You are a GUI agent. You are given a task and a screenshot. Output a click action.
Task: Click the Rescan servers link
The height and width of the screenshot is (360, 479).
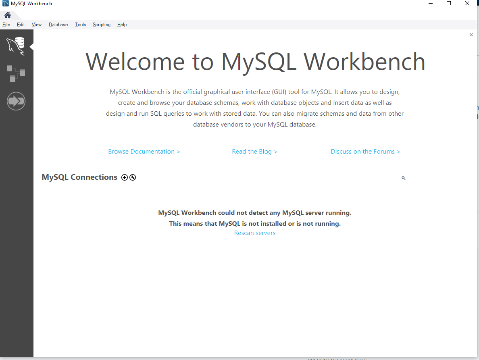pos(254,233)
